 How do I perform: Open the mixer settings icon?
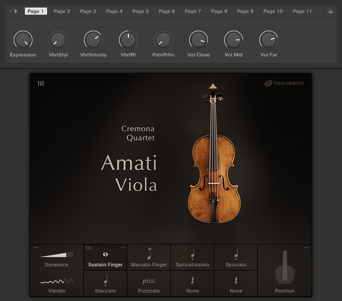coord(41,83)
